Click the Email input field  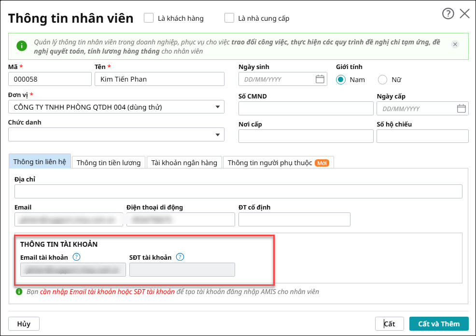point(69,220)
